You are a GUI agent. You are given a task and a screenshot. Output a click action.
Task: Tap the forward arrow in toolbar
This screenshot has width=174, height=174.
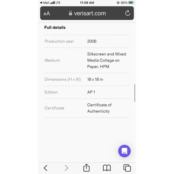pyautogui.click(x=66, y=168)
